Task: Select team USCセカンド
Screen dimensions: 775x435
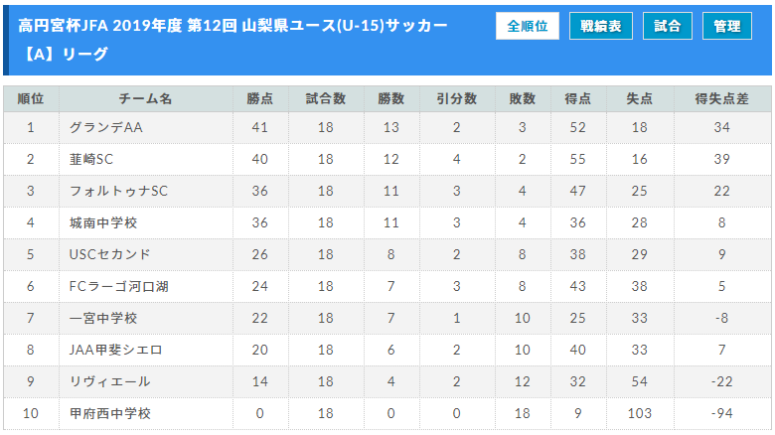Action: tap(109, 254)
